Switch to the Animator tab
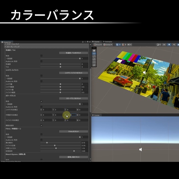Viewport: 179px width, 179px height. 108,42
